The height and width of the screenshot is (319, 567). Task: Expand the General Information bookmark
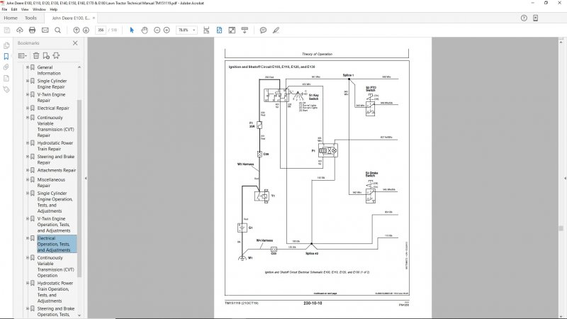coord(28,67)
